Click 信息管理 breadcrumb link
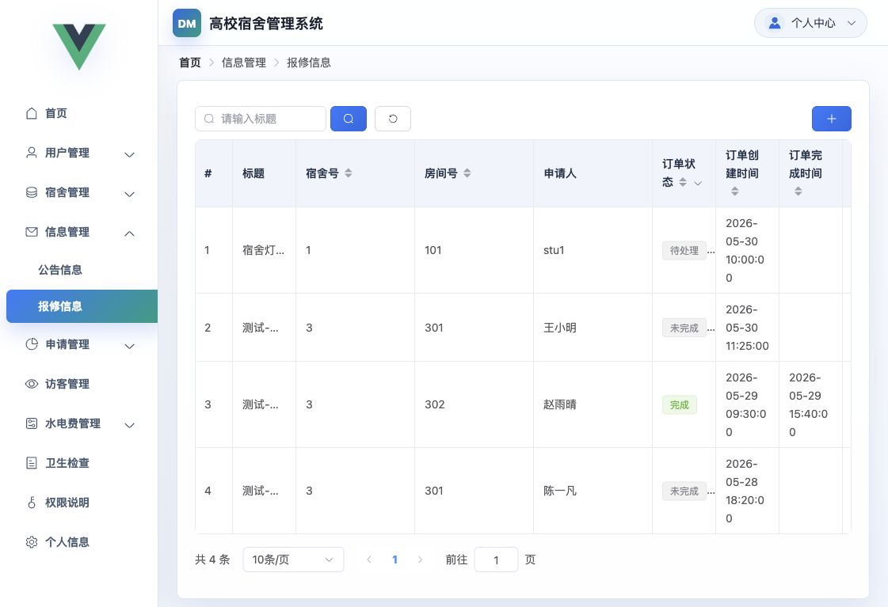This screenshot has height=607, width=888. (243, 63)
